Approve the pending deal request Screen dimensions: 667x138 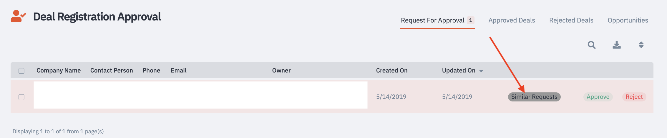pos(598,97)
